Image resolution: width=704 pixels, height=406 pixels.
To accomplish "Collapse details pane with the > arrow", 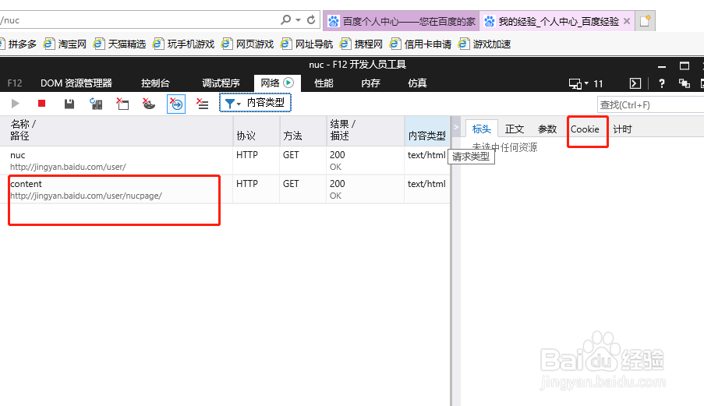I will click(456, 127).
